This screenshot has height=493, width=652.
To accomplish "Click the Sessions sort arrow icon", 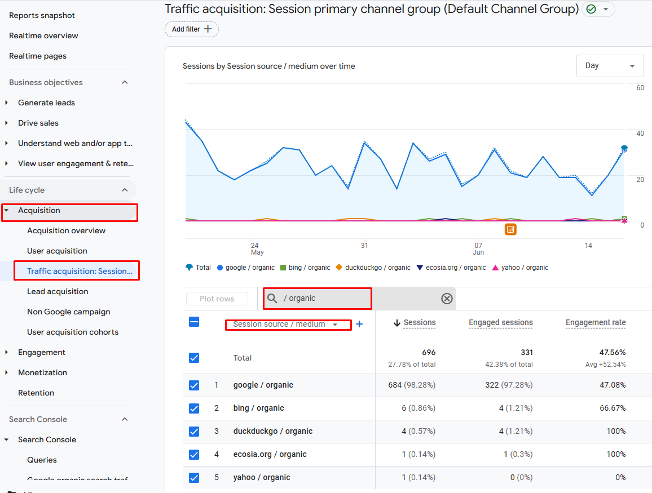I will click(x=397, y=323).
